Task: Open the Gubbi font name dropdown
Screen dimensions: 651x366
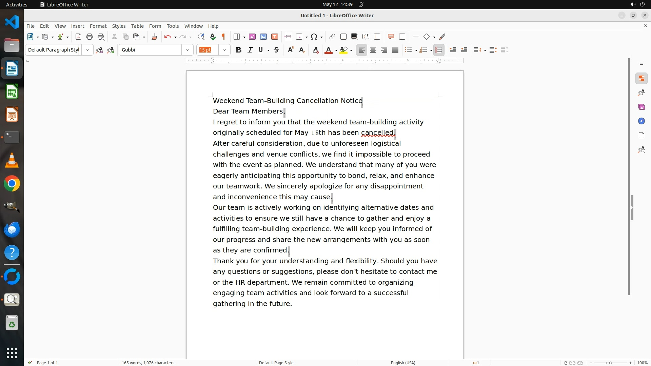Action: pos(188,50)
